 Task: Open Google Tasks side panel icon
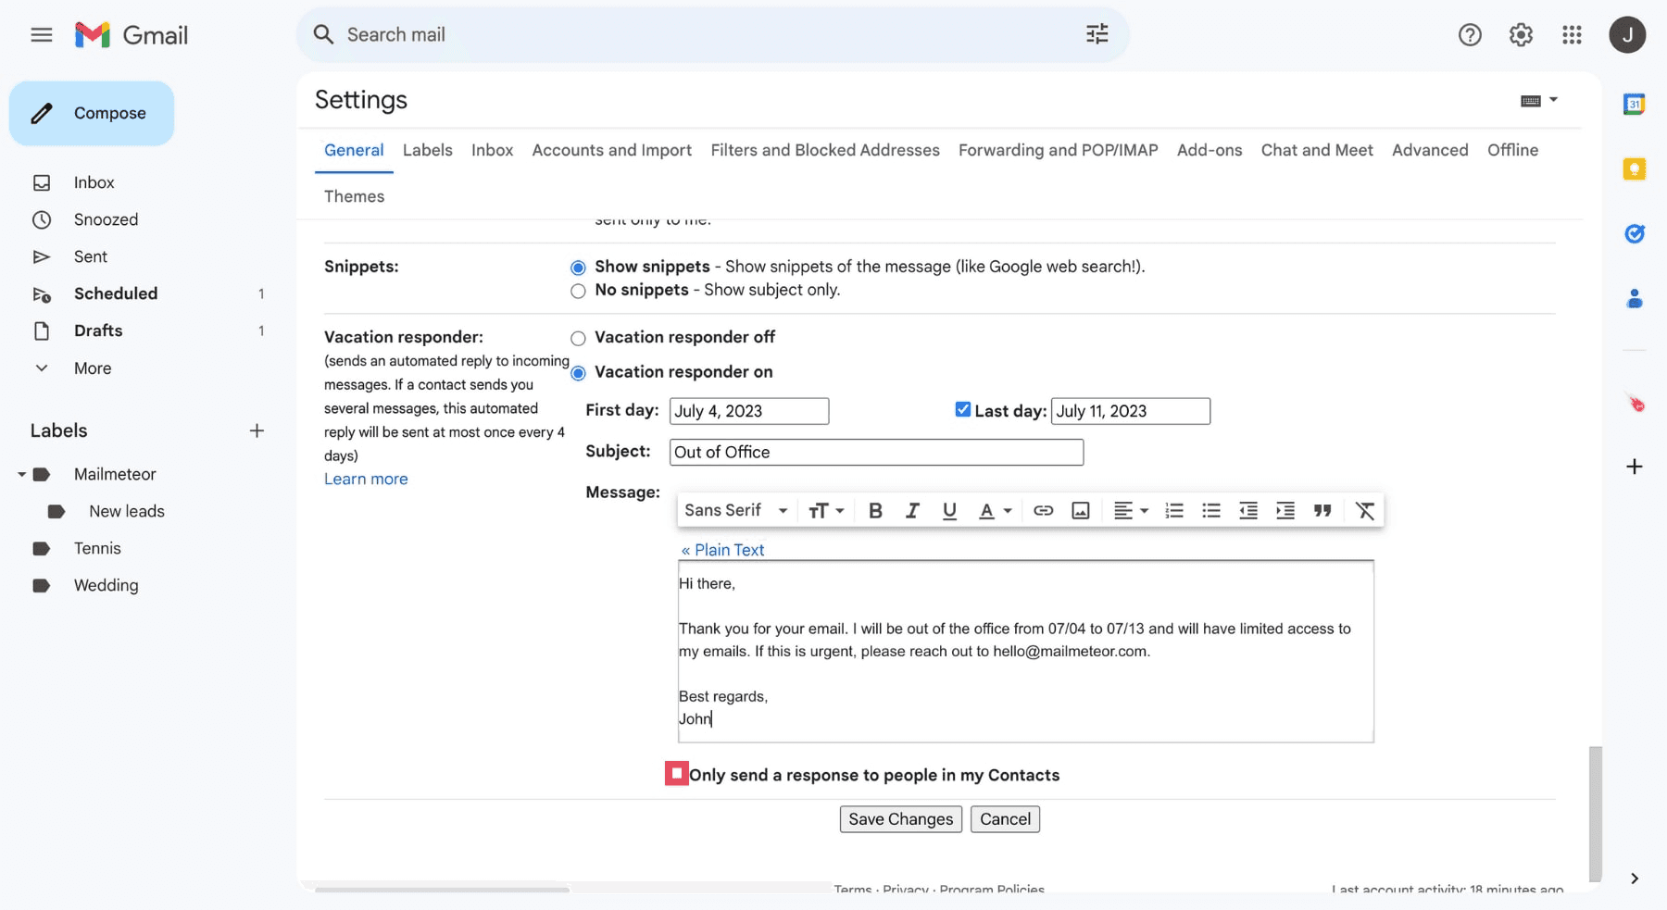click(1635, 233)
